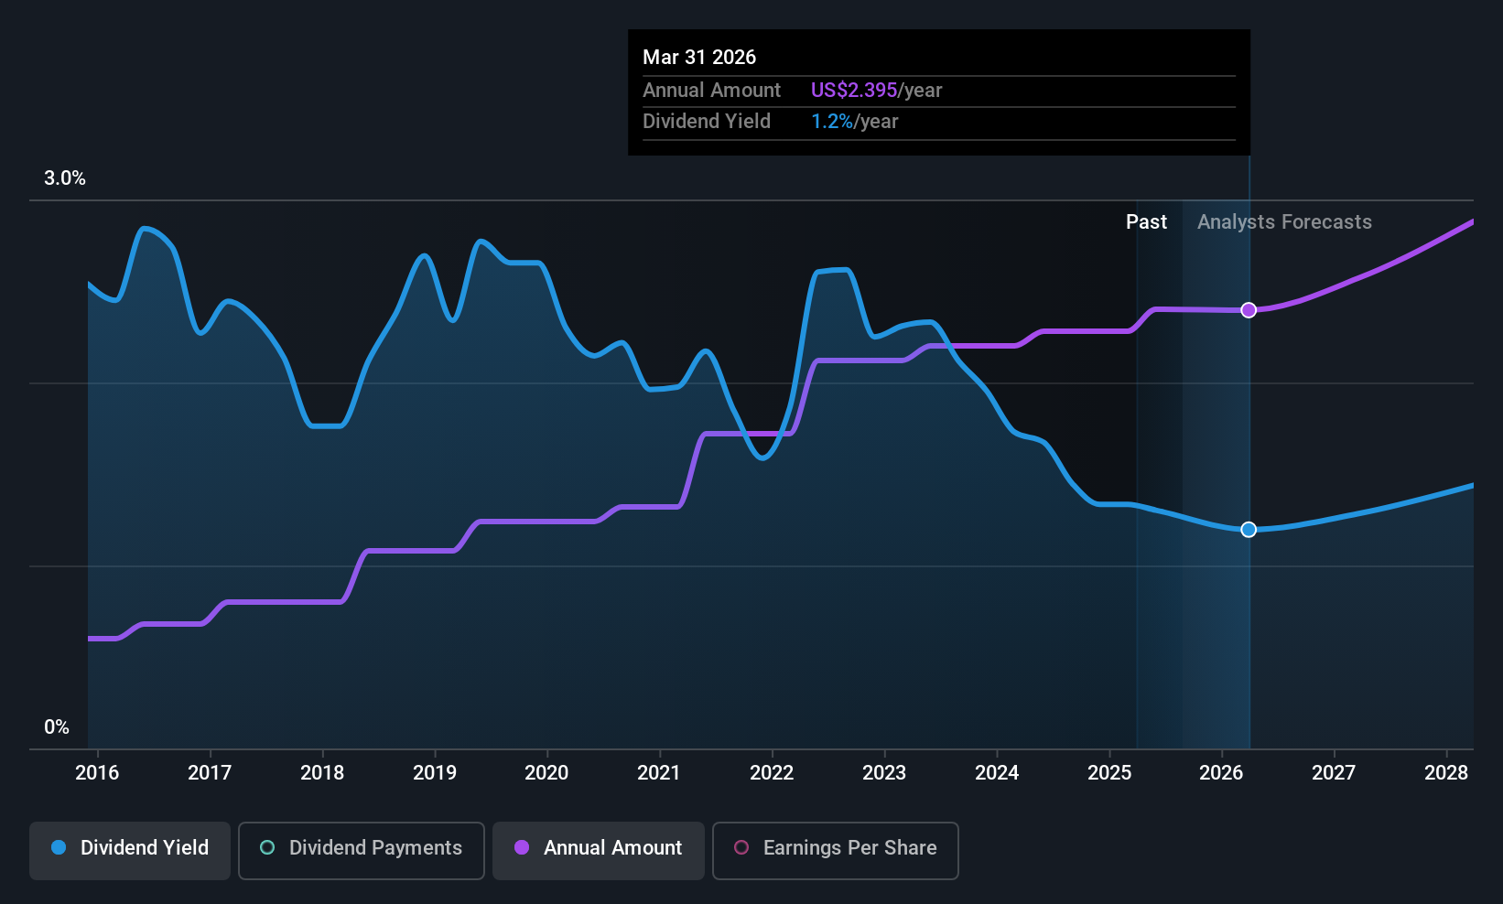Toggle the Earnings Per Share legend series

tap(835, 851)
